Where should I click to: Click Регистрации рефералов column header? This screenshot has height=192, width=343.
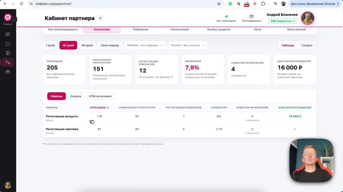[184, 108]
